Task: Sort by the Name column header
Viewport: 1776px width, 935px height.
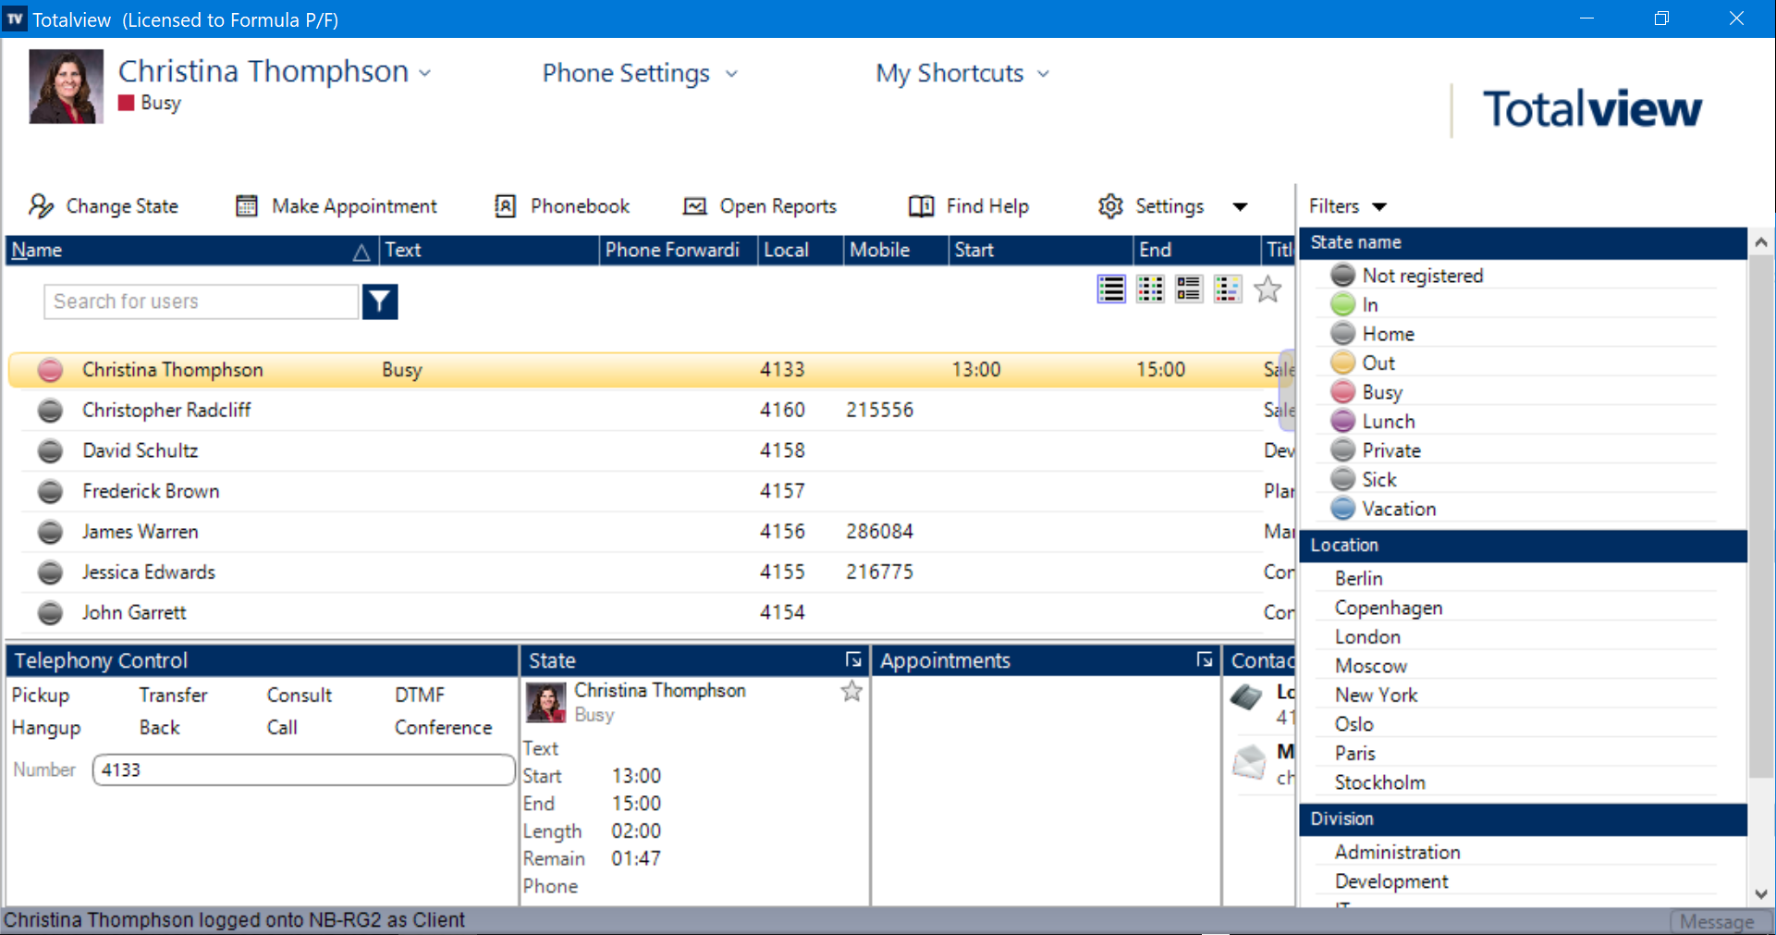Action: (x=191, y=250)
